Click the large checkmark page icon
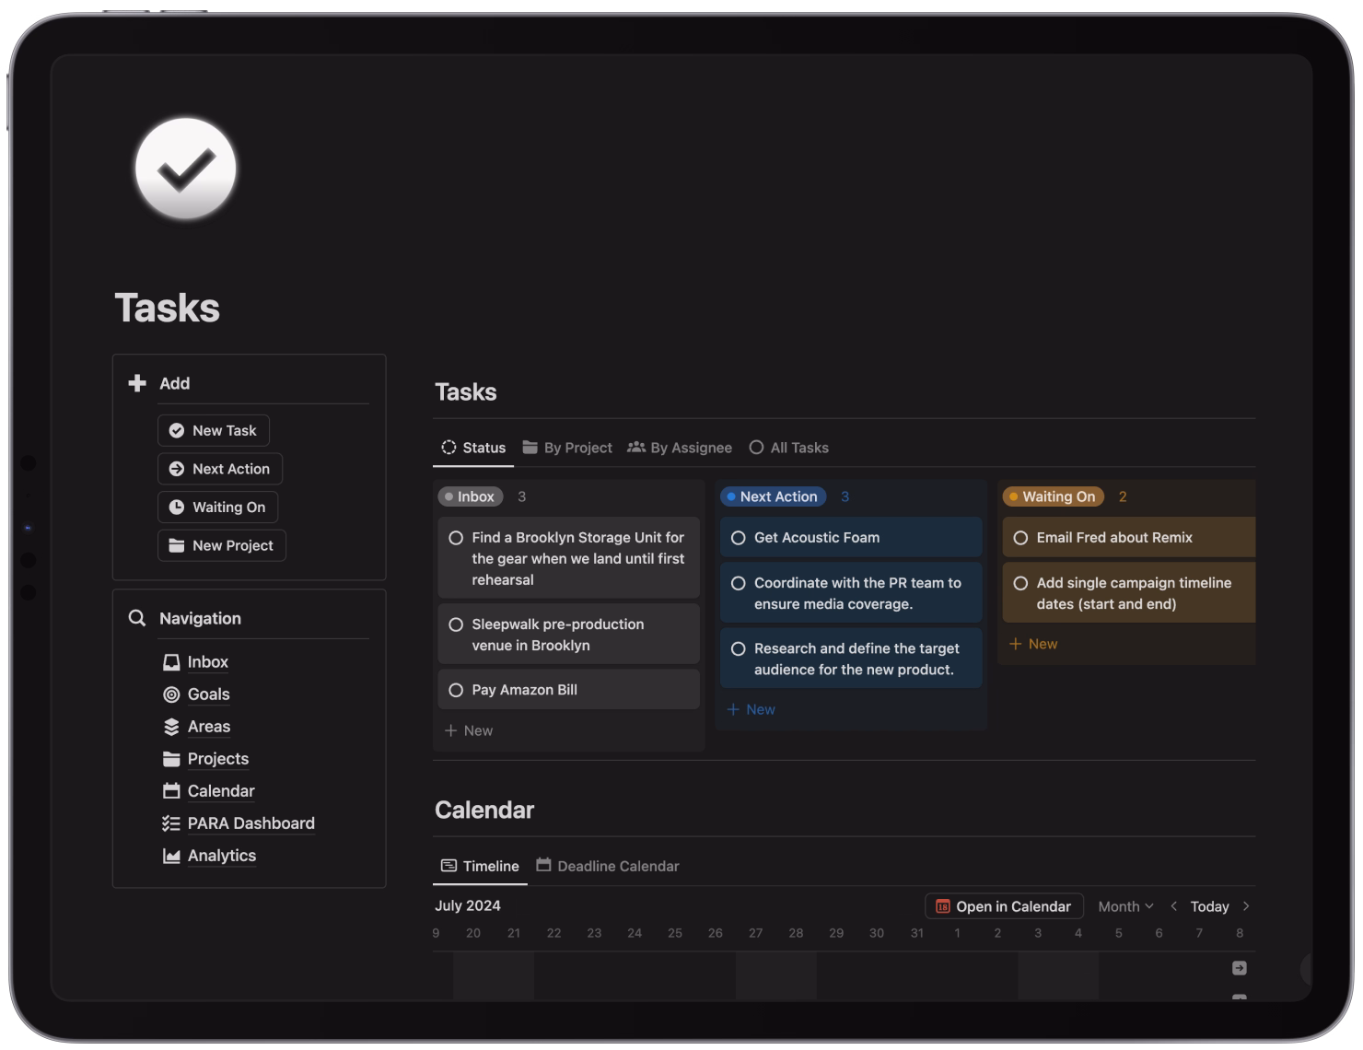Screen dimensions: 1363x1050 (x=185, y=169)
